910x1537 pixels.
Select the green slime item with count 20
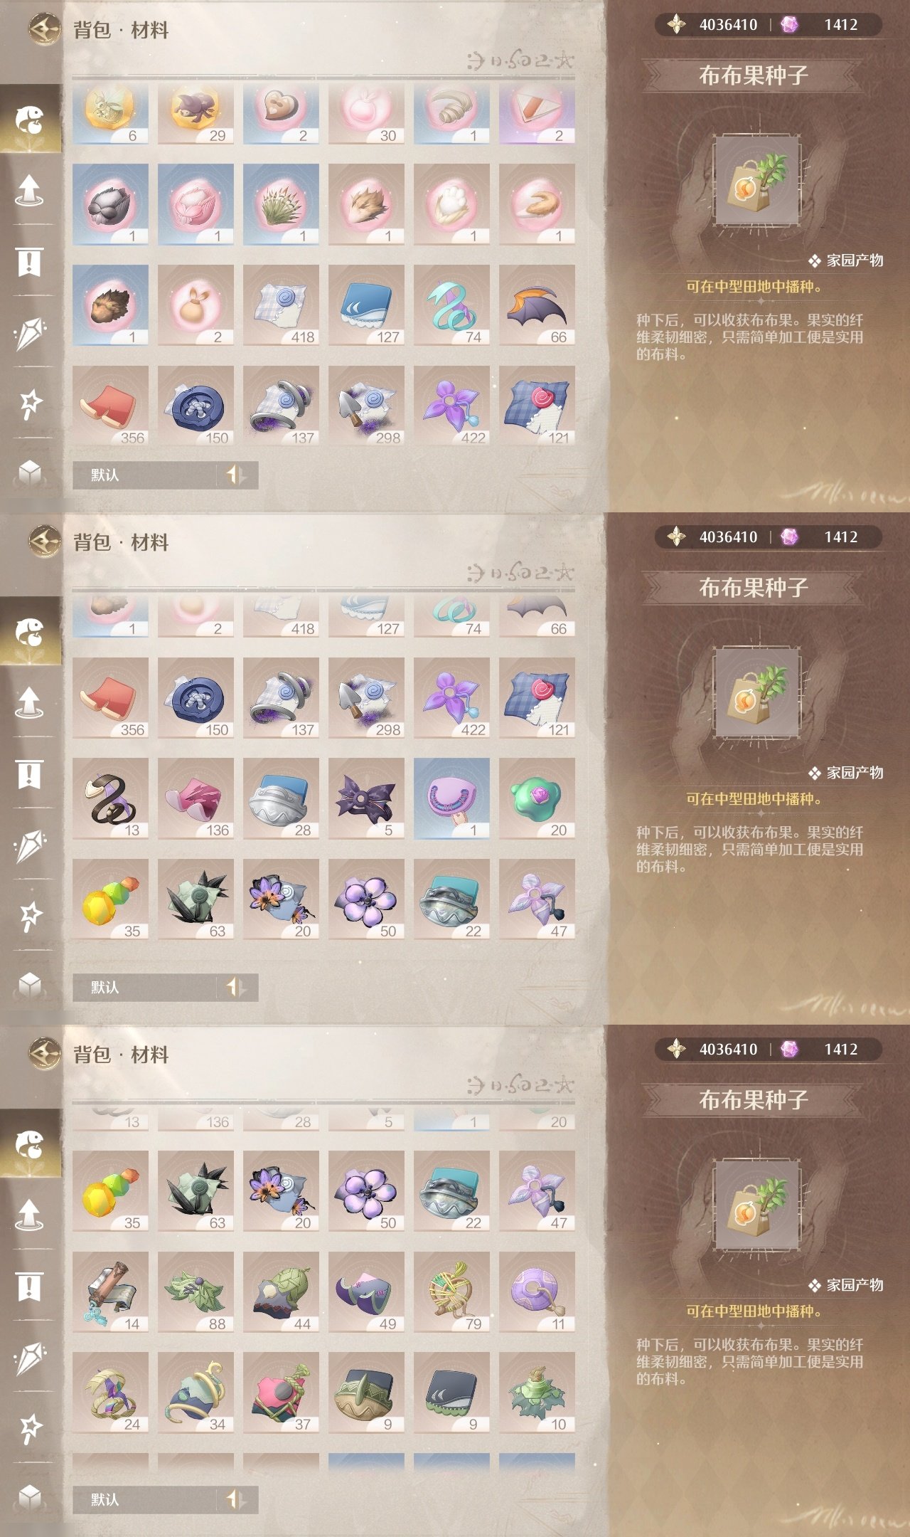coord(537,798)
